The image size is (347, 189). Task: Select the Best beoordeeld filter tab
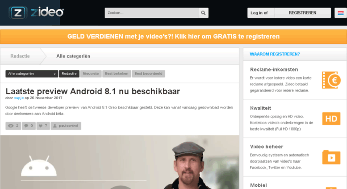click(149, 74)
